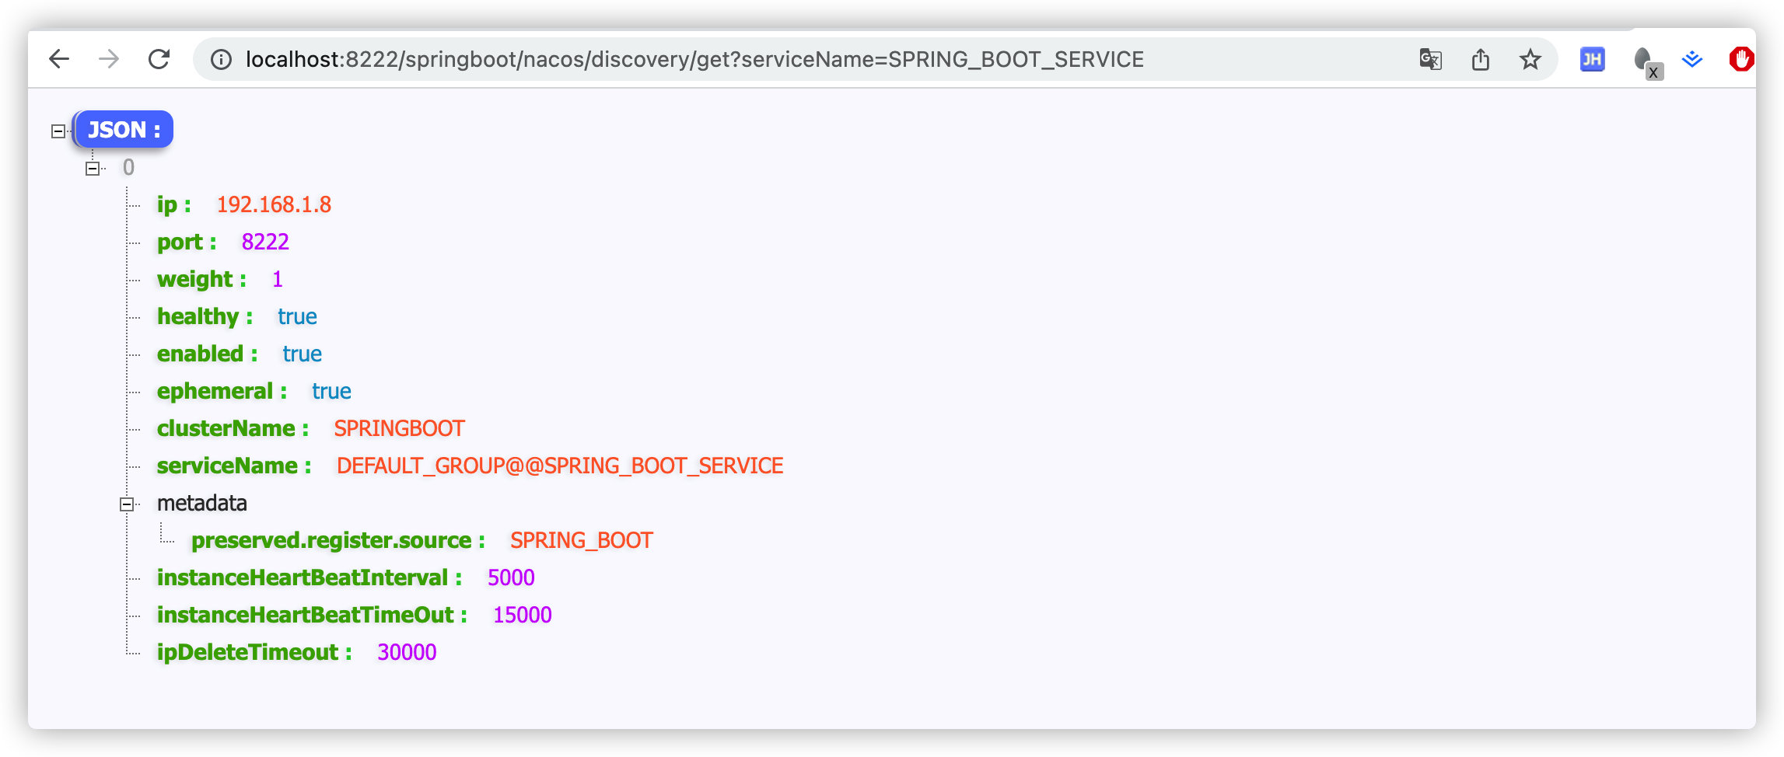Image resolution: width=1784 pixels, height=757 pixels.
Task: Select the 0 array index label
Action: [x=128, y=166]
